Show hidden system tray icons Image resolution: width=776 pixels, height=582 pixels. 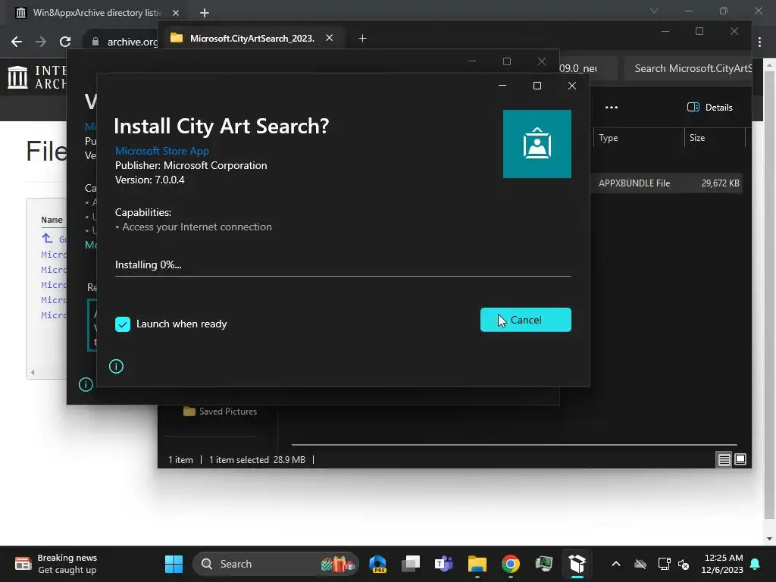point(616,564)
